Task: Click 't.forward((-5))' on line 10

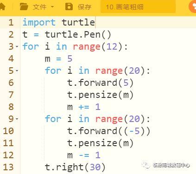Action: click(108, 131)
